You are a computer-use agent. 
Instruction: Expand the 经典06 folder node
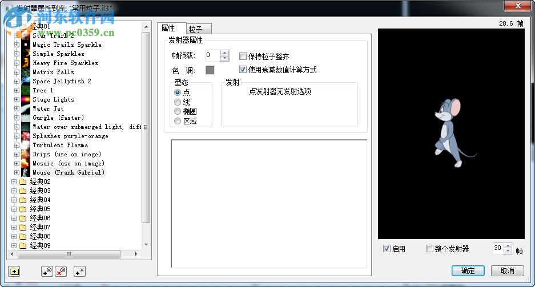[x=14, y=218]
